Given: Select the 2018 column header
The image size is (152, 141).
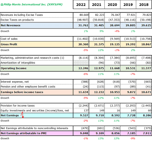Looking at the screenshot, I should coord(144,5).
